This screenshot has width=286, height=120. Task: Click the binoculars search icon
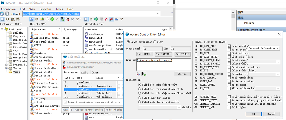18,19
